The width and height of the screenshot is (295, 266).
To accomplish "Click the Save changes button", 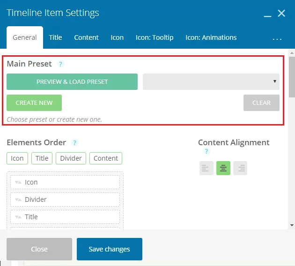I will pyautogui.click(x=110, y=249).
